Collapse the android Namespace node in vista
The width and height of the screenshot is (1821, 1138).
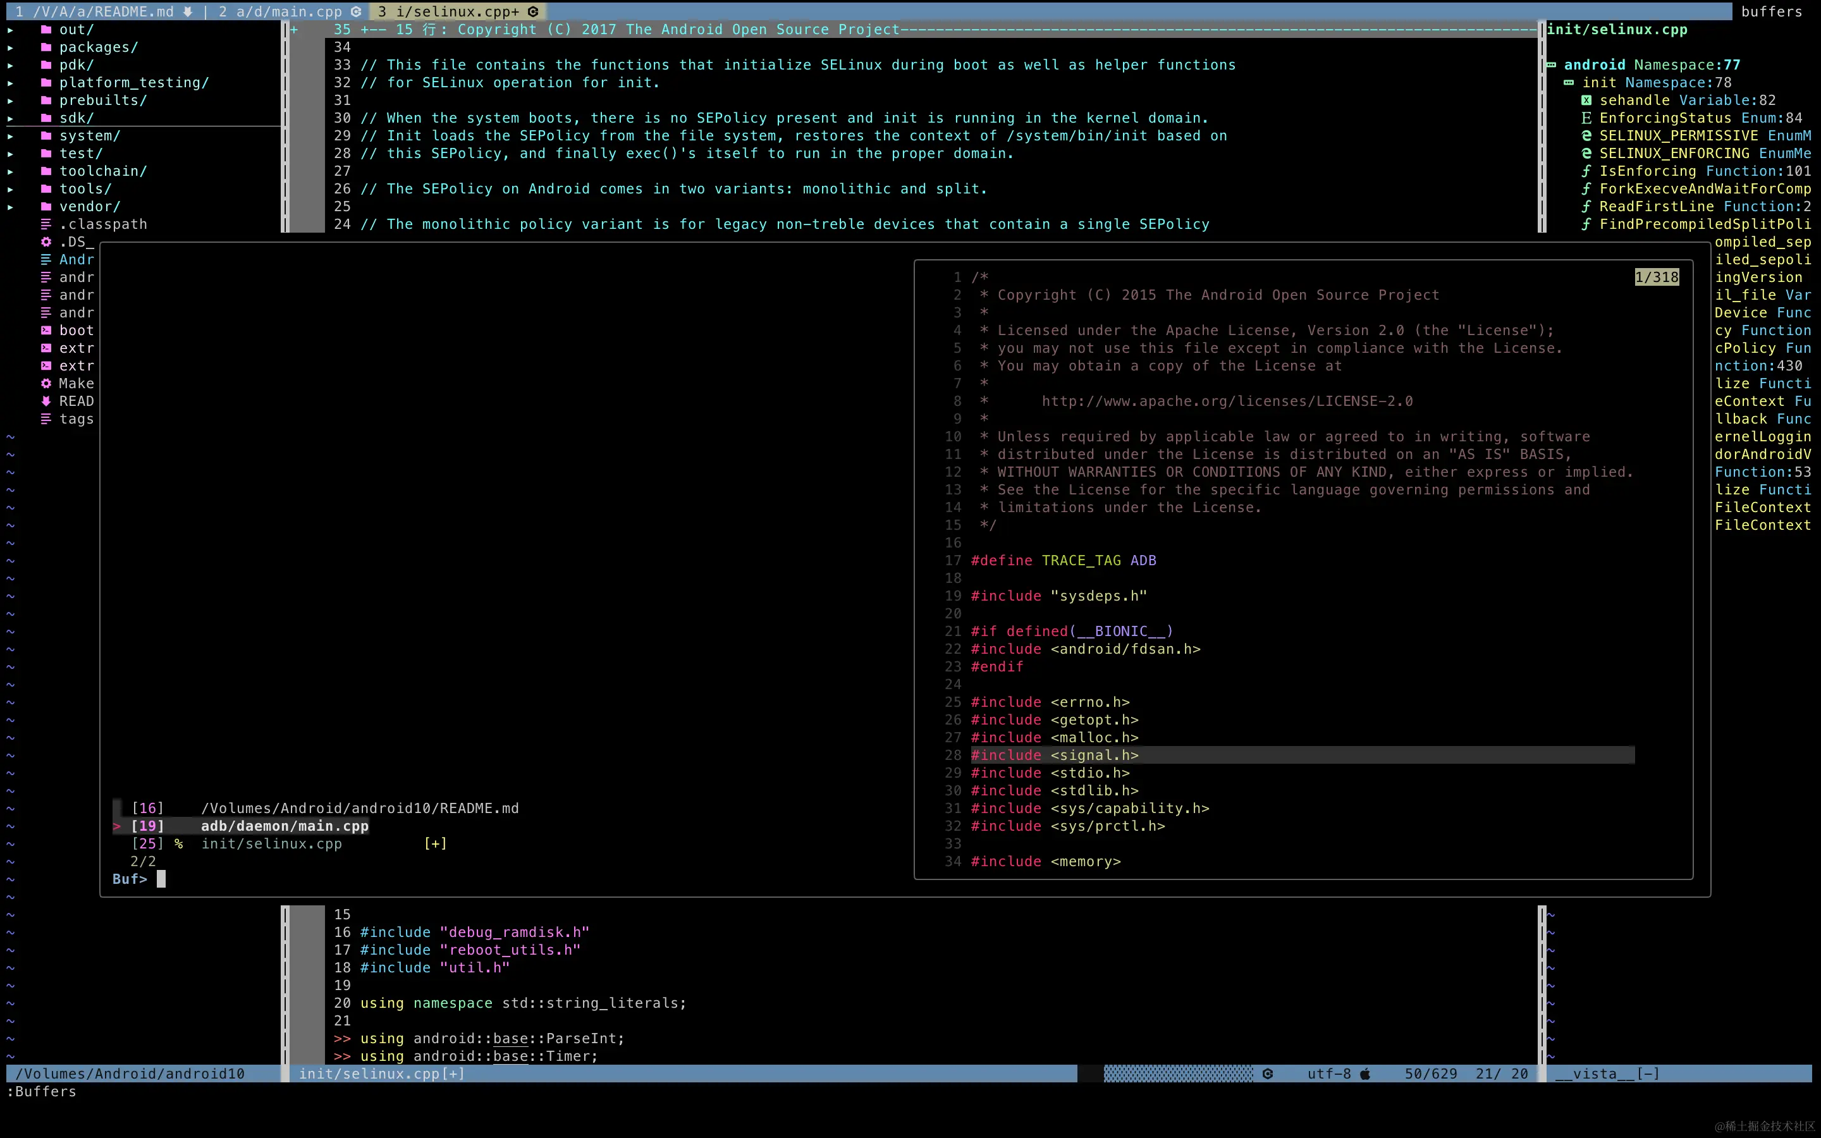click(x=1551, y=66)
